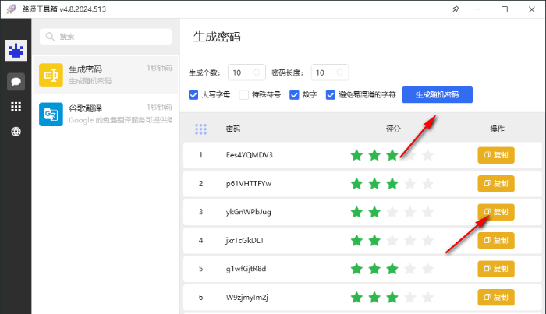
Task: Enable the 特殊符号 checkbox
Action: coord(245,95)
